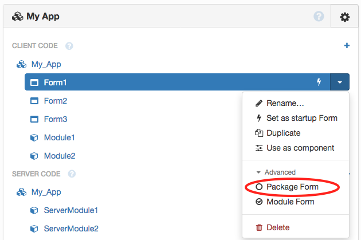The width and height of the screenshot is (361, 240).
Task: Select Set as startup Form menu entry
Action: click(x=301, y=118)
